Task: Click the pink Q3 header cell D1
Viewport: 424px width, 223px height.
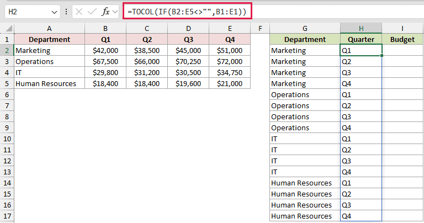Action: pos(188,39)
